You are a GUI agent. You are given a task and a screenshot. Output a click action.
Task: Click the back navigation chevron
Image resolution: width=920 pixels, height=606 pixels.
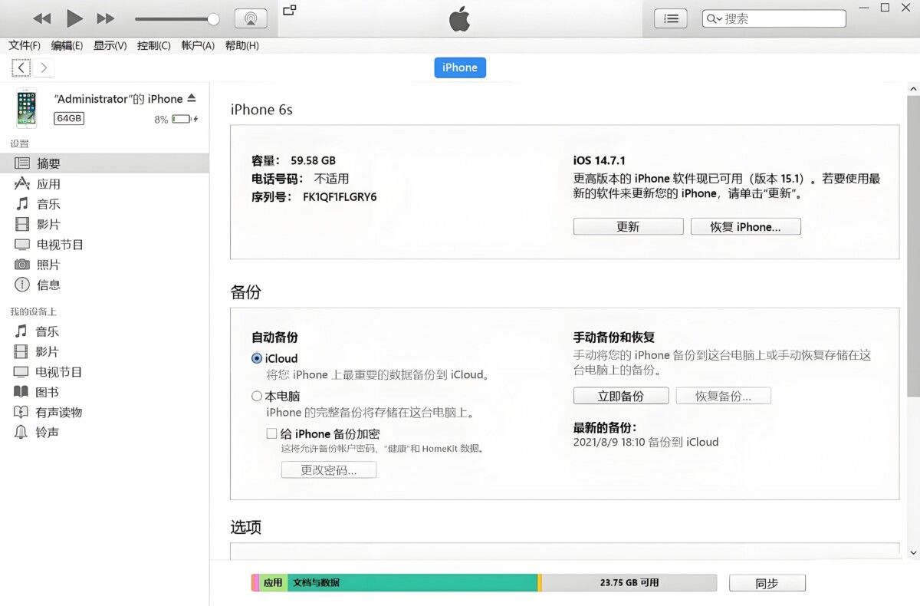point(20,68)
